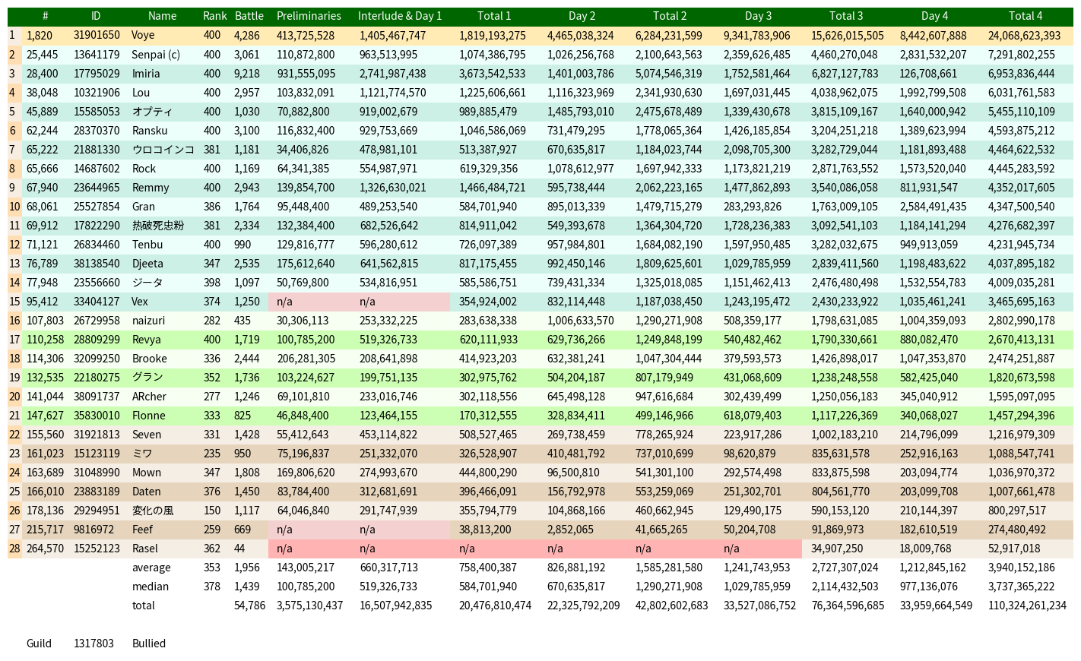Screen dimensions: 1081x661
Task: Select the "Interlude & Day 1" column header
Action: pos(400,16)
